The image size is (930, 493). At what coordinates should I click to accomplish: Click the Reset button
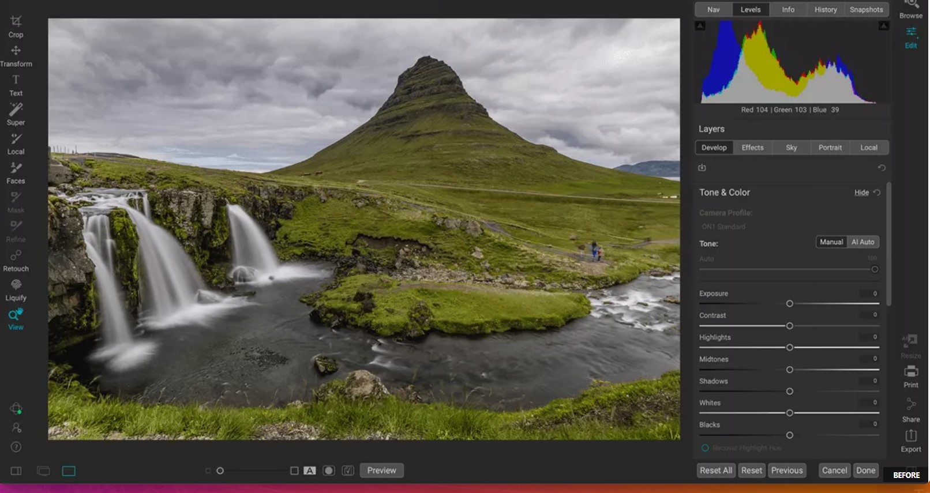[x=752, y=471]
